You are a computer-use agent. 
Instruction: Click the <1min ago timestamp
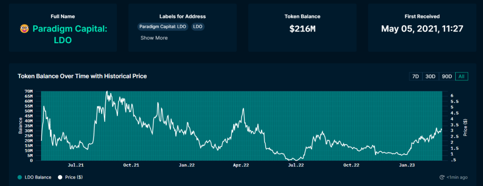click(457, 177)
